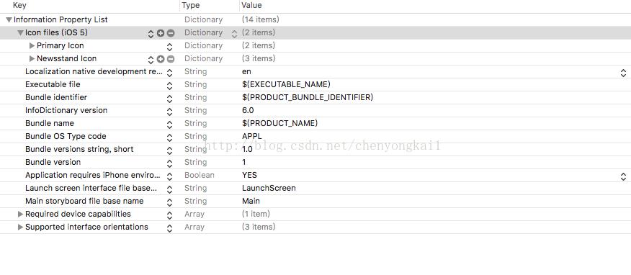Change type dropdown for Icon files (iOS 5)
Screen dimensions: 631x275
click(x=234, y=34)
